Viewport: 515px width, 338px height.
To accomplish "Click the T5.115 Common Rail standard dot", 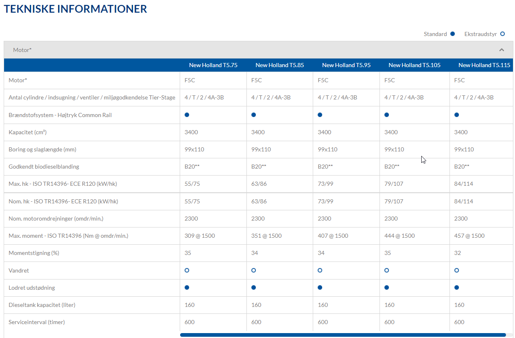I will coord(457,115).
